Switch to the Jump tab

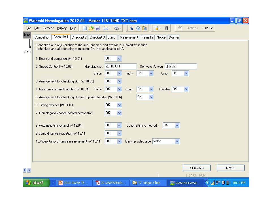coord(111,37)
